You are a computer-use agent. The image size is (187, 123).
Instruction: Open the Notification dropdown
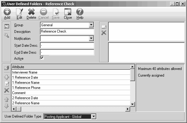tap(91, 38)
